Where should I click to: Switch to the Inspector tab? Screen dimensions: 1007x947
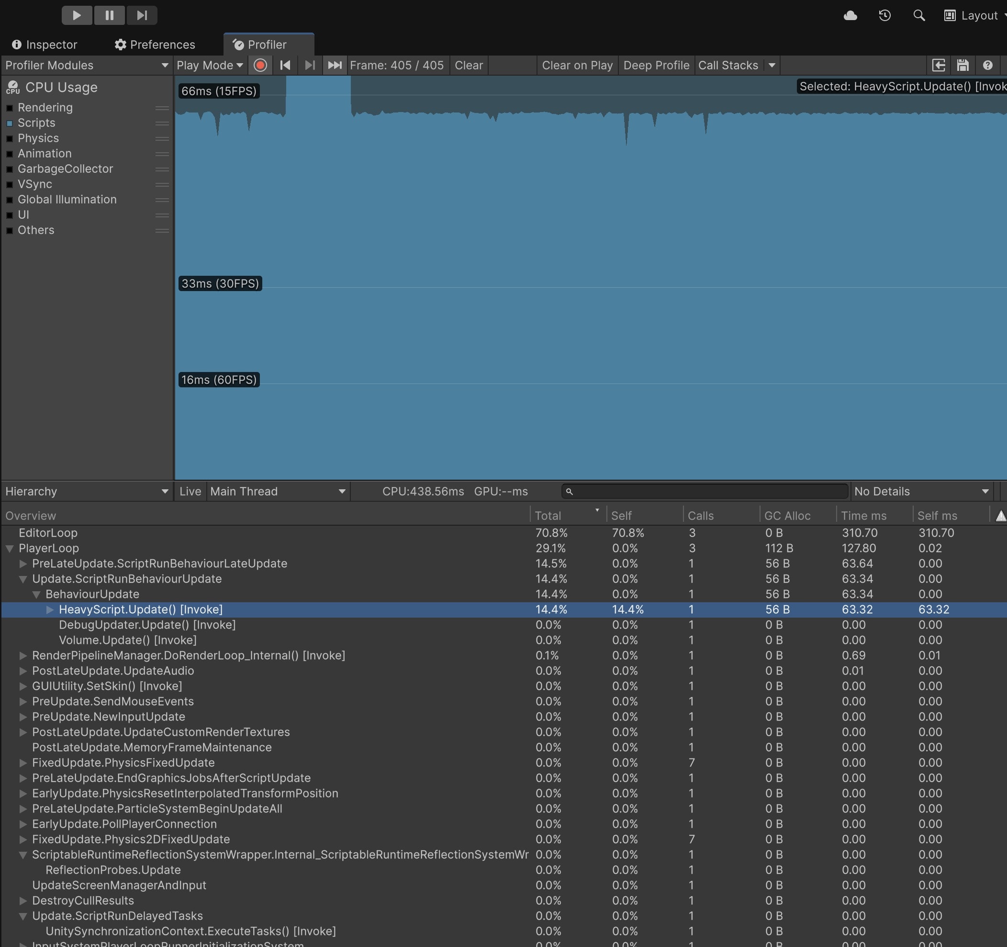[x=45, y=45]
